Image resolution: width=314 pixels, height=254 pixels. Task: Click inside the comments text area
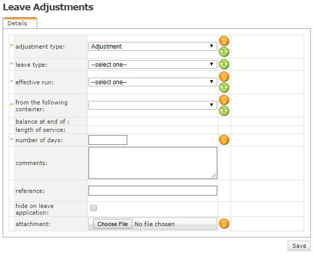[x=153, y=163]
